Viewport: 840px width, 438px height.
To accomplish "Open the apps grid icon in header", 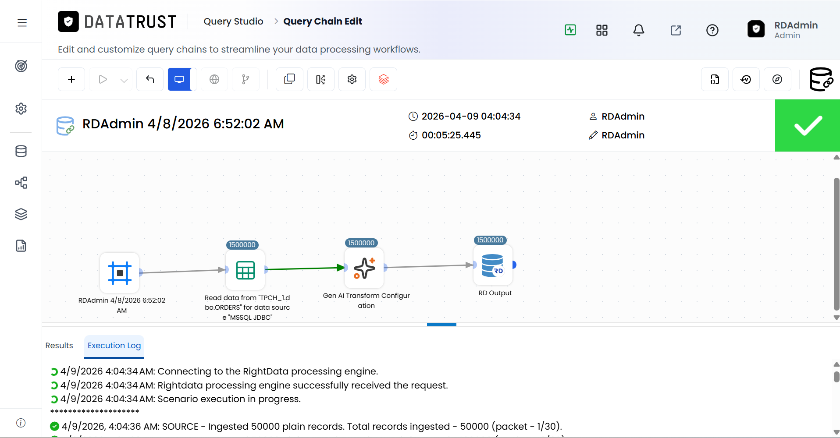I will [602, 30].
